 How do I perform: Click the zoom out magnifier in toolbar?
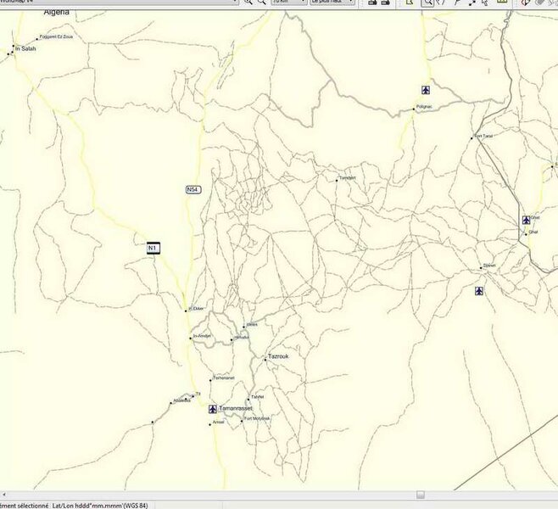click(x=261, y=2)
